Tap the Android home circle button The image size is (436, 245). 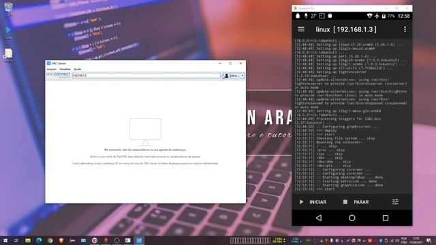coord(352,218)
